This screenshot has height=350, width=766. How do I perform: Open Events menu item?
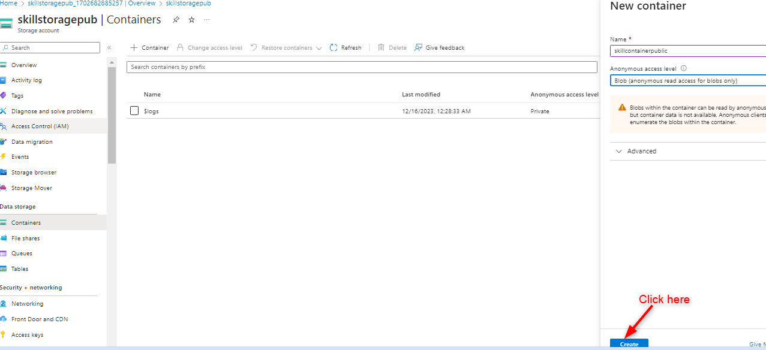[20, 157]
